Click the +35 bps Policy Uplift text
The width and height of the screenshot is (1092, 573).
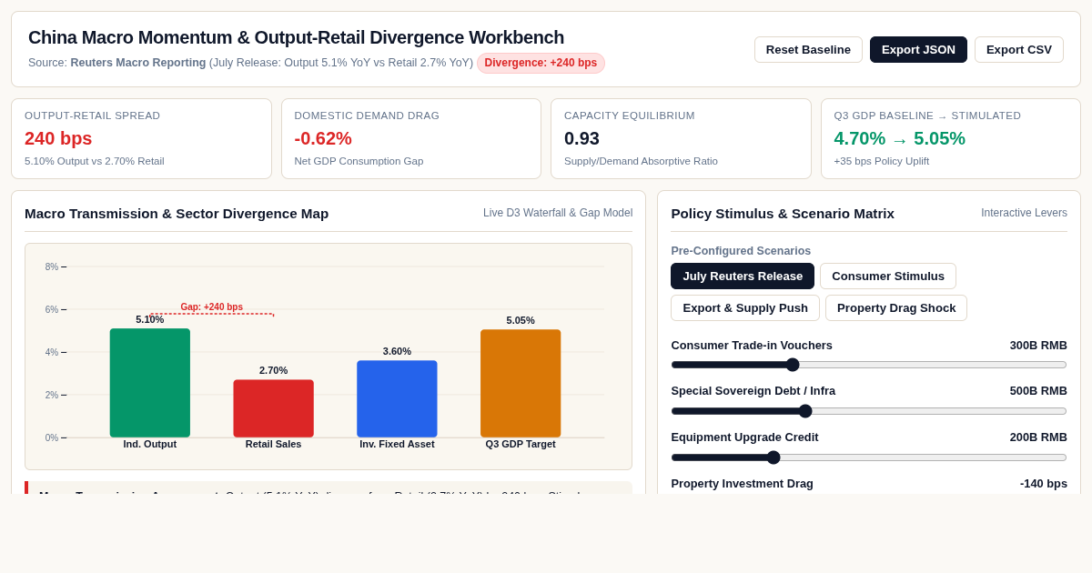(876, 161)
